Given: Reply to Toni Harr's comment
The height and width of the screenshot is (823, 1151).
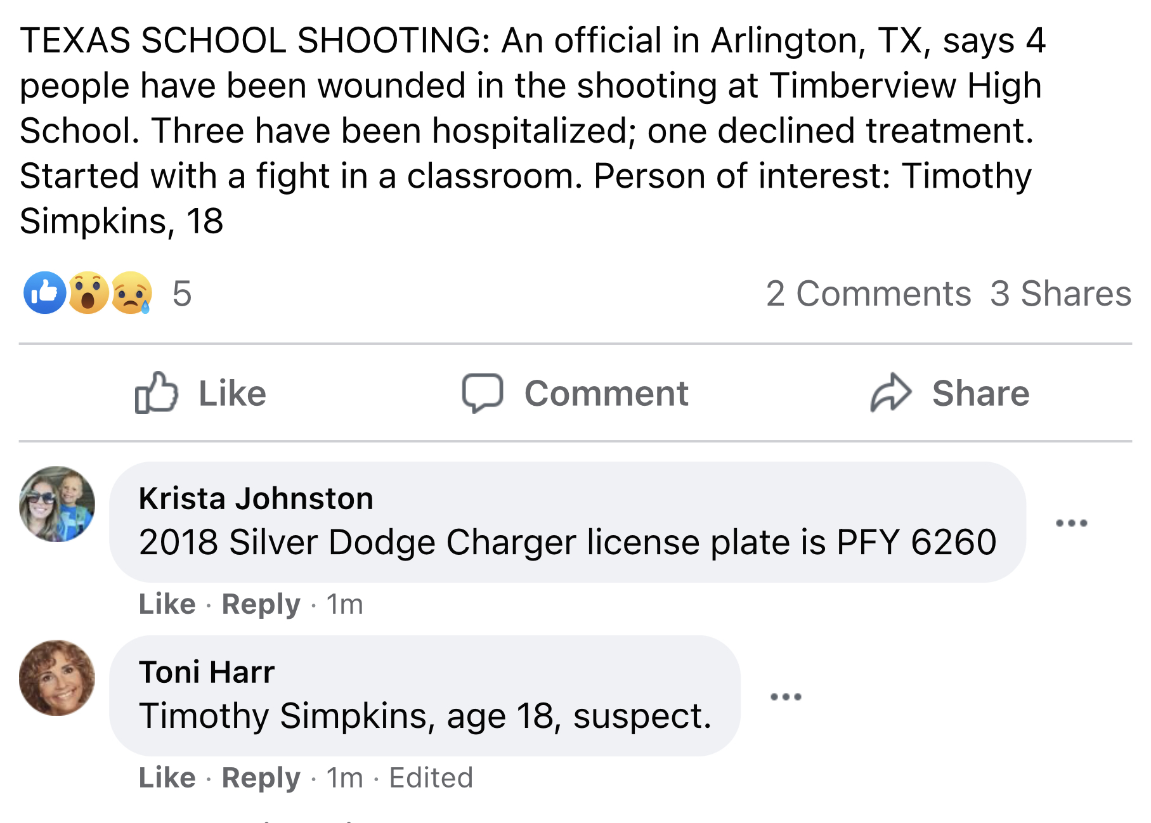Looking at the screenshot, I should pyautogui.click(x=261, y=778).
